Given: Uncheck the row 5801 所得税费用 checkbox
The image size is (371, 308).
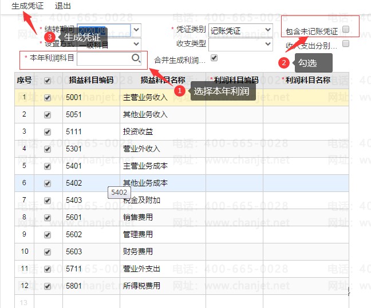Looking at the screenshot, I should point(48,286).
